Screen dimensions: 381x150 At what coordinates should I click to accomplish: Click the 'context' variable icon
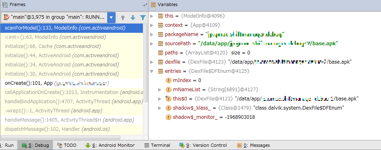pyautogui.click(x=160, y=25)
